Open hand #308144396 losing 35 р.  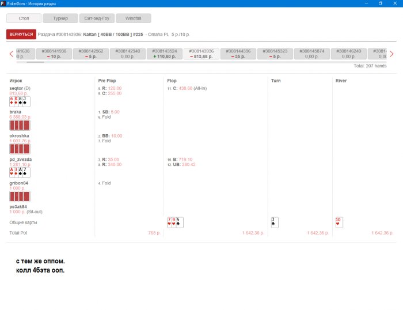[x=238, y=54]
